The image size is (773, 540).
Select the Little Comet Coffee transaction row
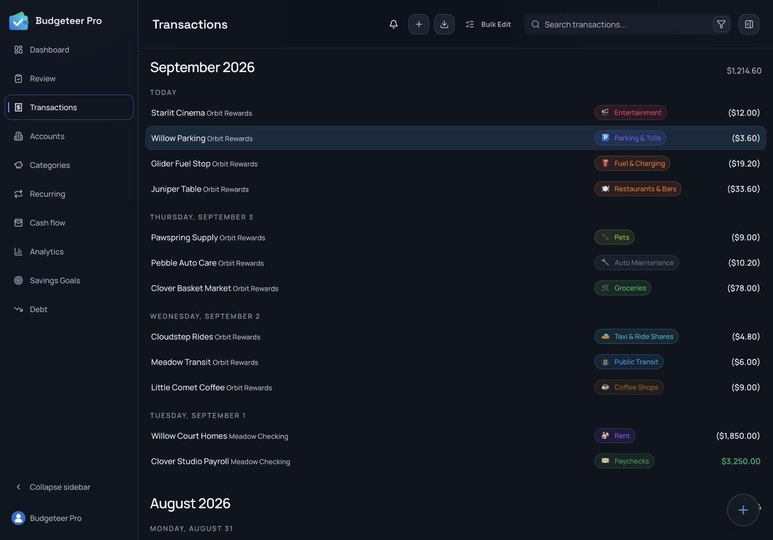(456, 387)
